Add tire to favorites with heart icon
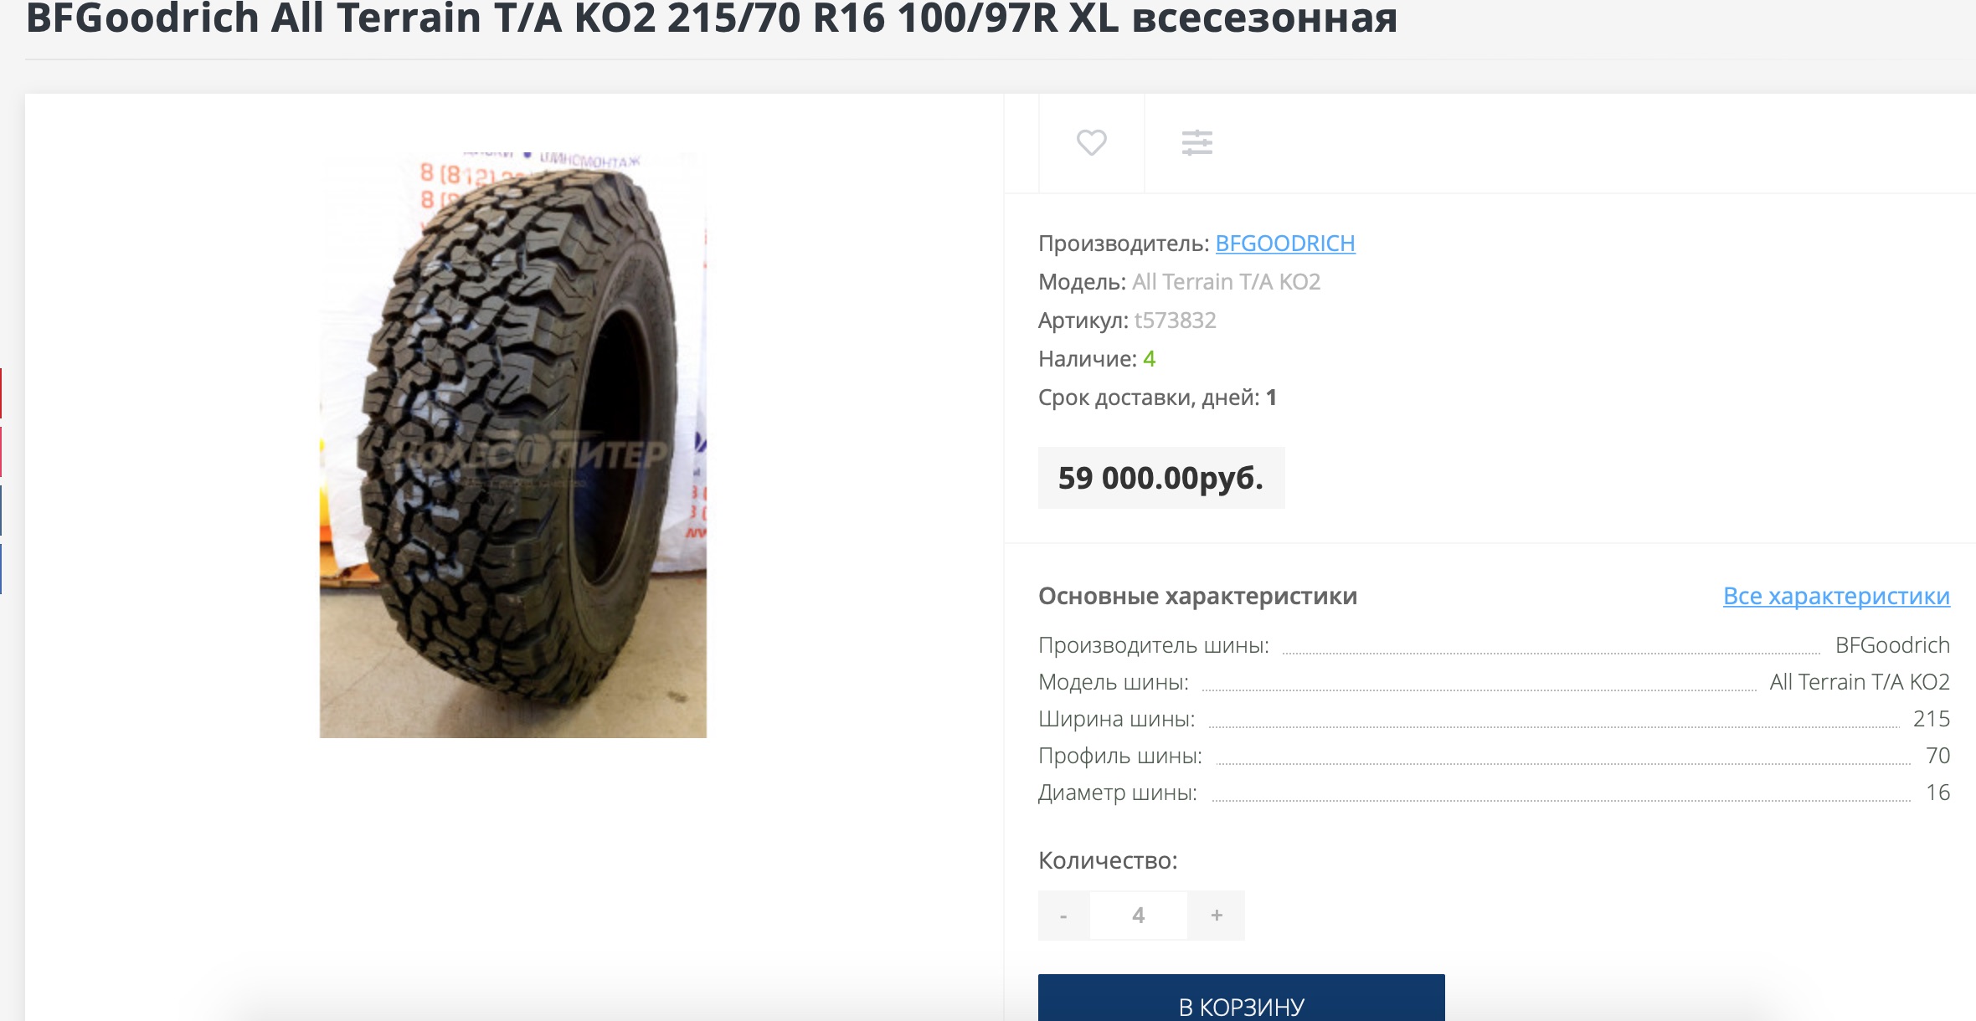Image resolution: width=1976 pixels, height=1021 pixels. (1091, 142)
